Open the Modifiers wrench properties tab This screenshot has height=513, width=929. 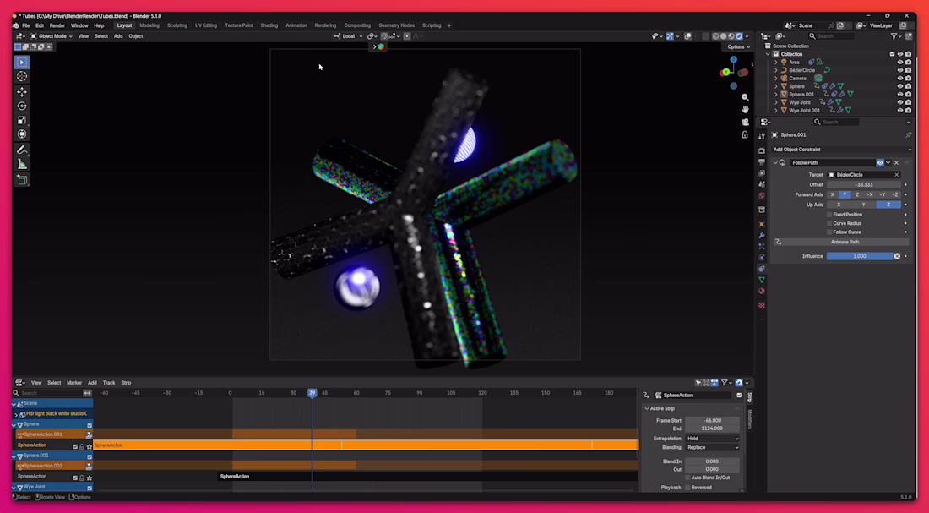[762, 235]
